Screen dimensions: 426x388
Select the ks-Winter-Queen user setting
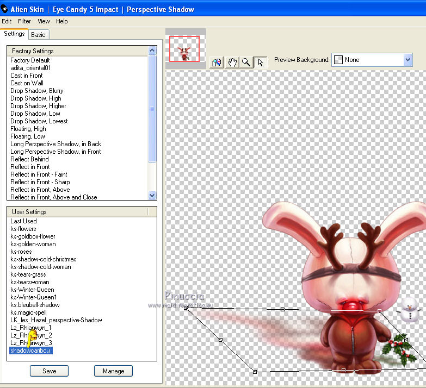point(32,290)
